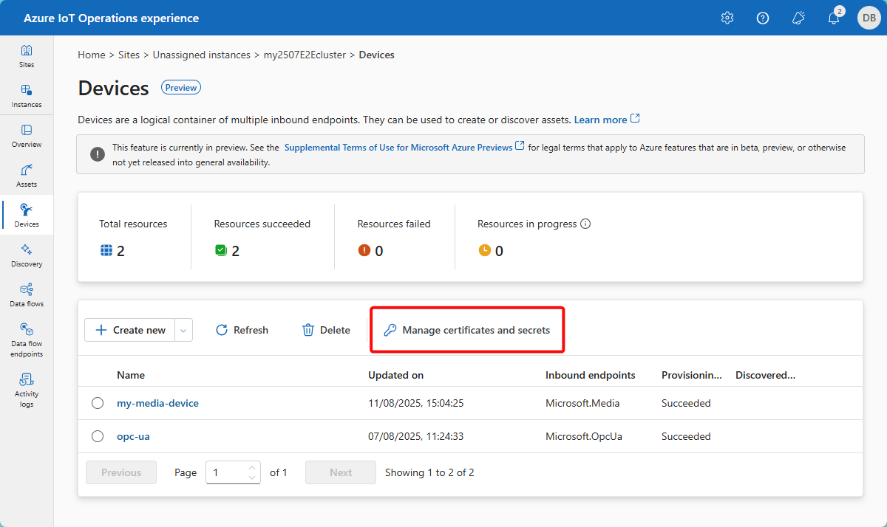
Task: Go to Discovery in the sidebar
Action: [27, 255]
